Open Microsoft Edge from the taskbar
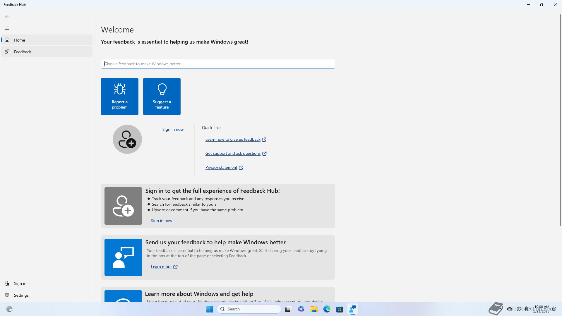562x316 pixels. coord(327,309)
